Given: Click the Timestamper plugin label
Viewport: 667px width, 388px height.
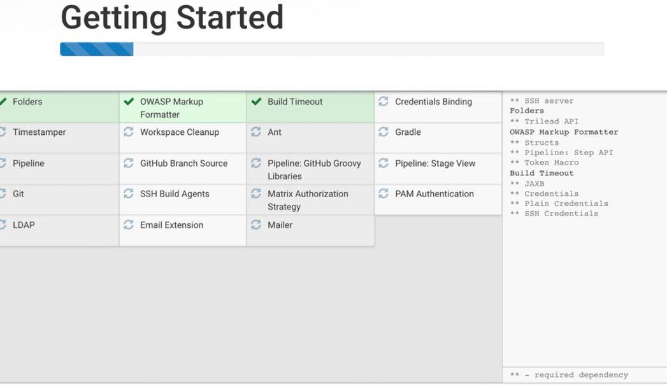Looking at the screenshot, I should (39, 132).
